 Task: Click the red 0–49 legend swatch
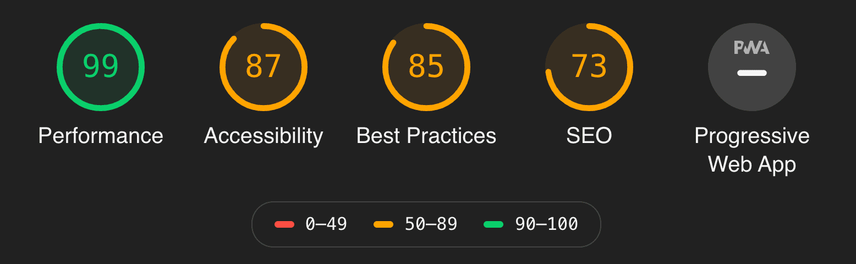point(284,224)
